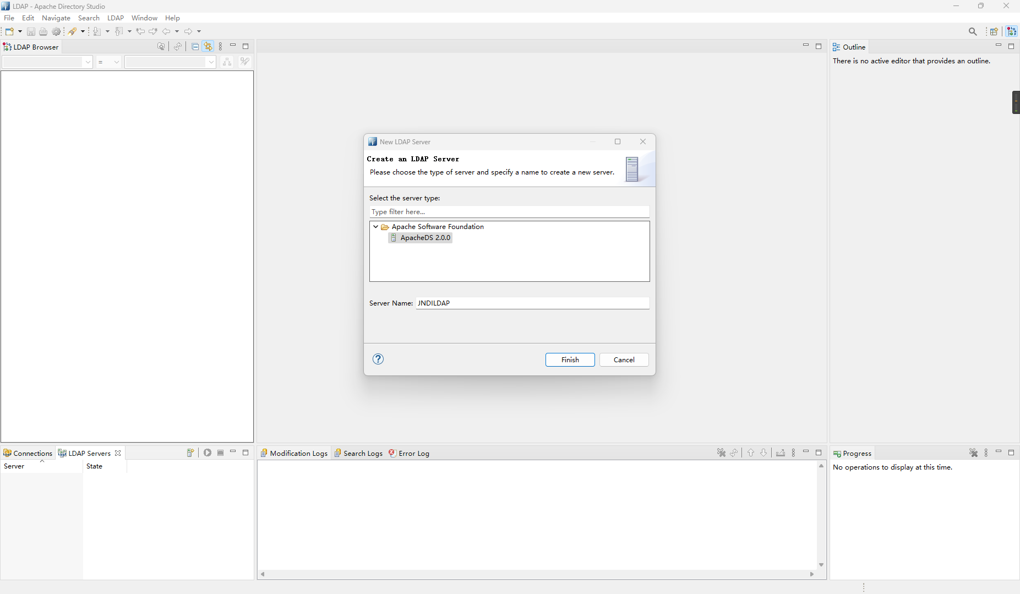Viewport: 1020px width, 594px height.
Task: Click the Print toolbar icon
Action: point(43,31)
